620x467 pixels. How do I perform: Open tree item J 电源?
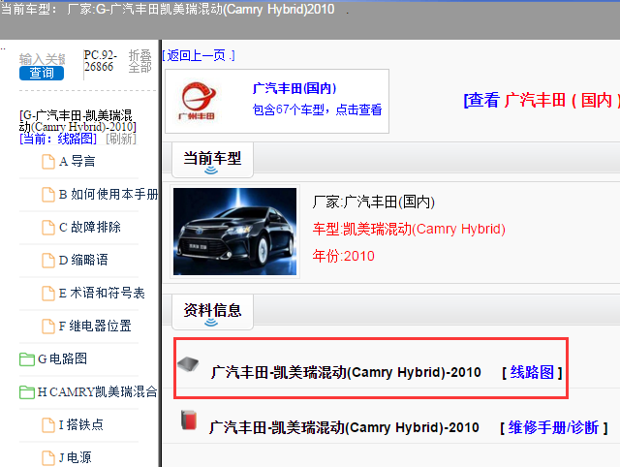coord(76,457)
